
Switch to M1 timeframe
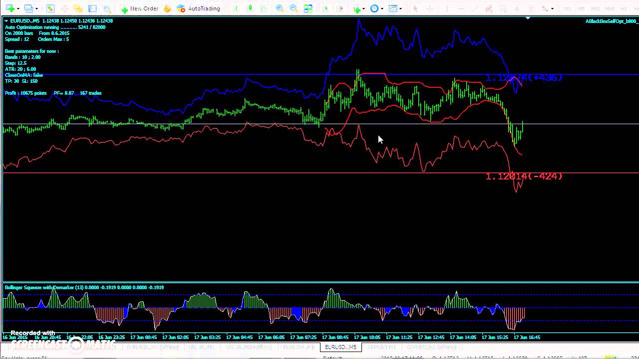point(568,8)
